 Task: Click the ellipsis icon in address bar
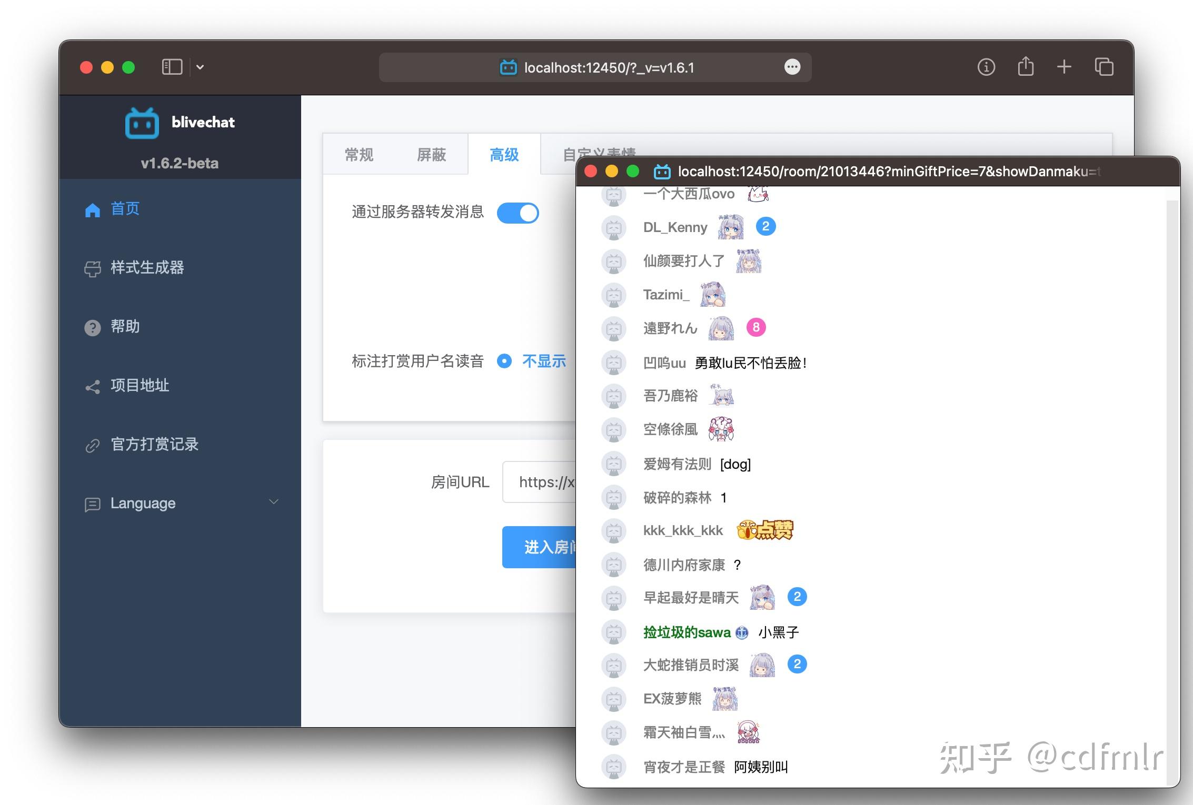(792, 67)
